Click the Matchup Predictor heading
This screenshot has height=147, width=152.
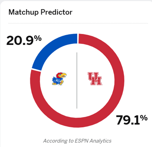(41, 12)
